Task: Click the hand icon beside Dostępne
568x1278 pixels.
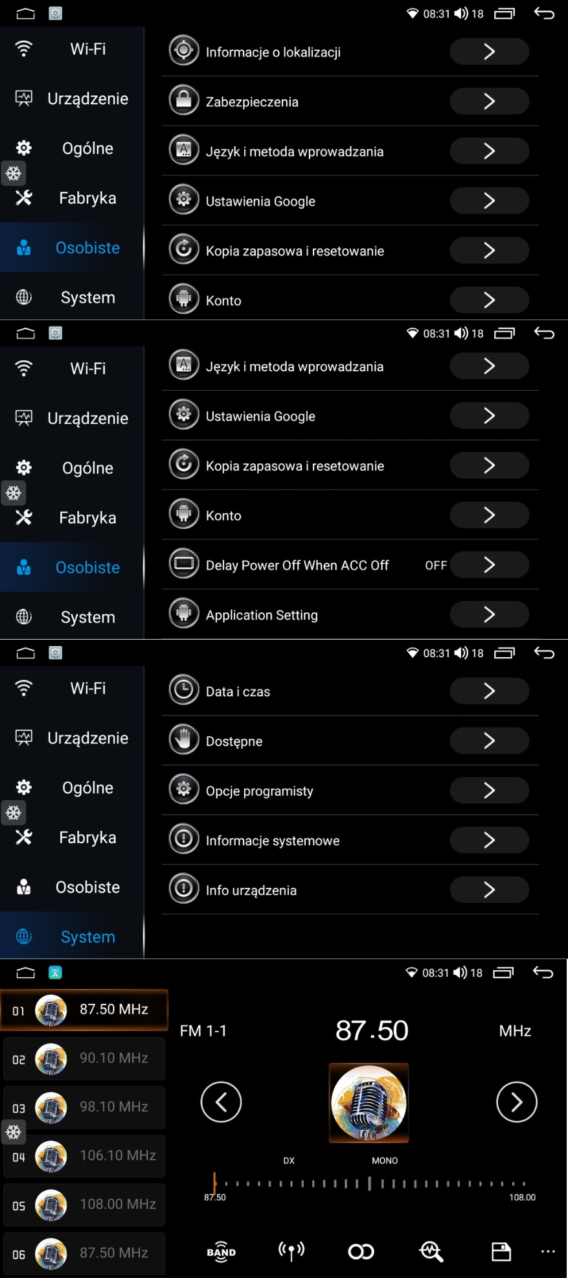Action: [x=184, y=741]
